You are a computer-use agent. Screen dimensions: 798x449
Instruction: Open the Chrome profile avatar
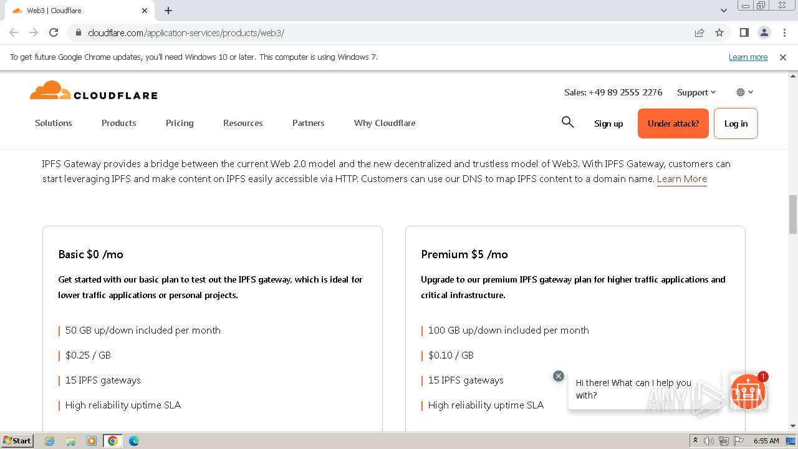click(x=764, y=32)
